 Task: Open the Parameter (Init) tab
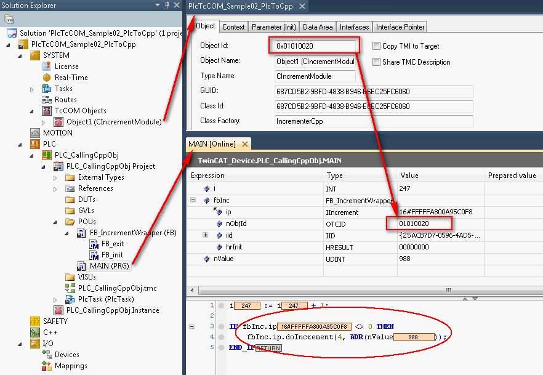tap(274, 27)
